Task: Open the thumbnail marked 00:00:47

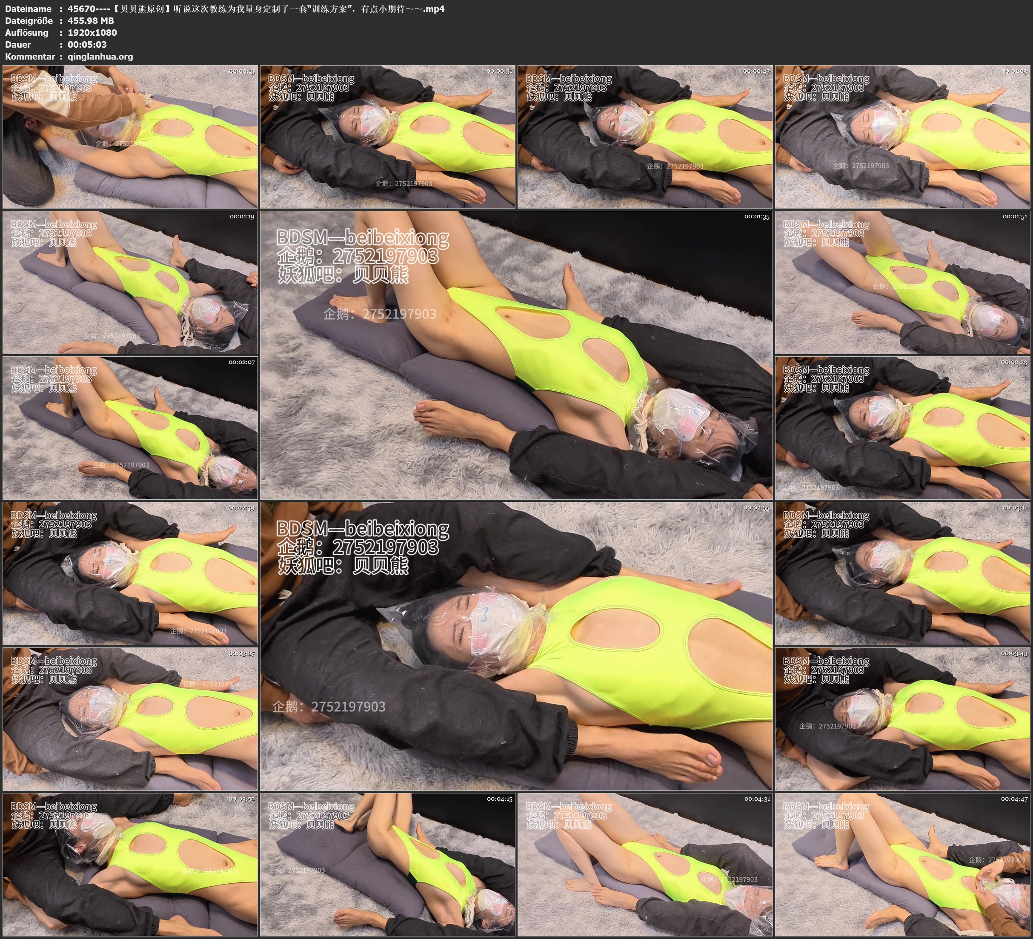Action: [645, 136]
